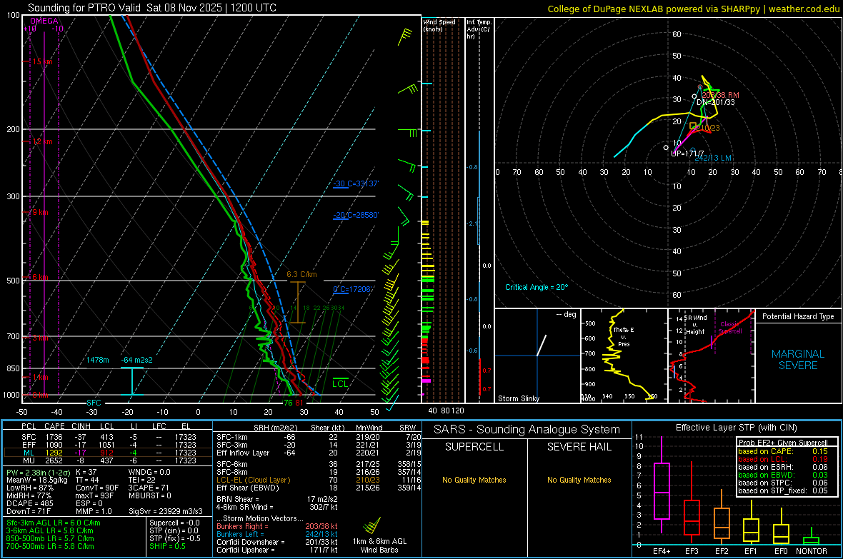Click the magenta 'OMEGA' label
Image resolution: width=843 pixels, height=559 pixels.
tap(44, 21)
